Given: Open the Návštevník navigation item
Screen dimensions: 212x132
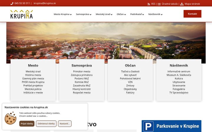Looking at the screenshot, I should coord(154,14).
